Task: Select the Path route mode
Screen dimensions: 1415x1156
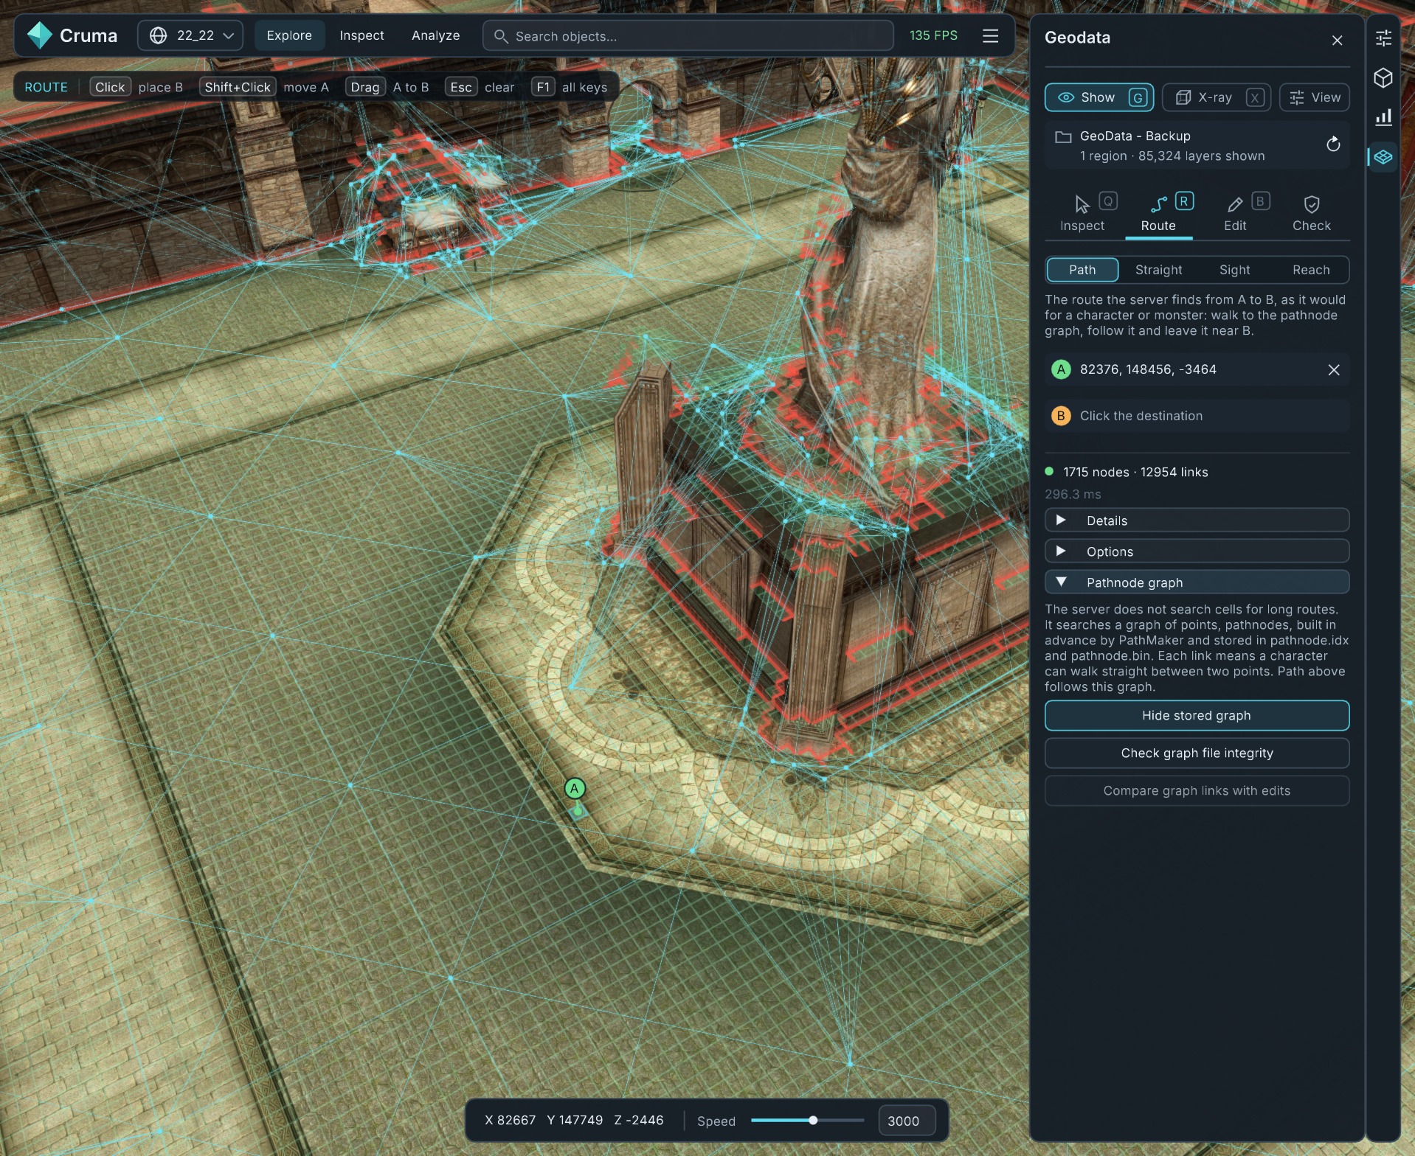Action: tap(1082, 270)
